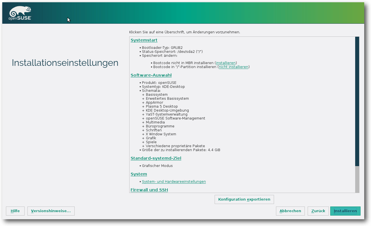Click '+ YaST-Systemverwaltung' row
Image resolution: width=371 pixels, height=226 pixels.
click(x=165, y=114)
